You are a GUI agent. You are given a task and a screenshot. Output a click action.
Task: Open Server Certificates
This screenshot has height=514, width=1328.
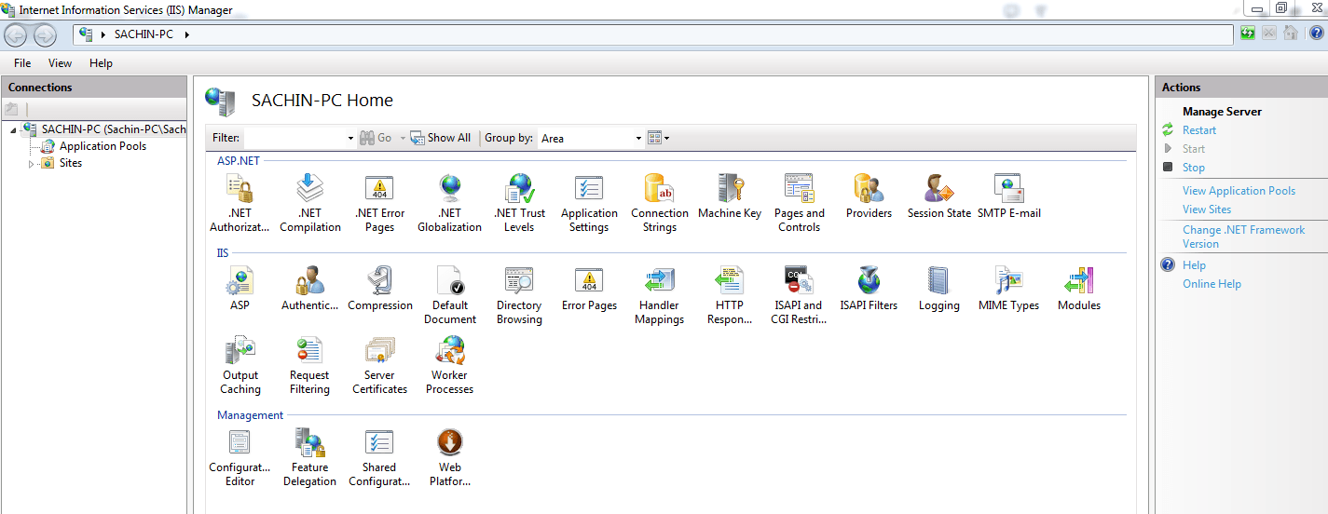point(380,365)
